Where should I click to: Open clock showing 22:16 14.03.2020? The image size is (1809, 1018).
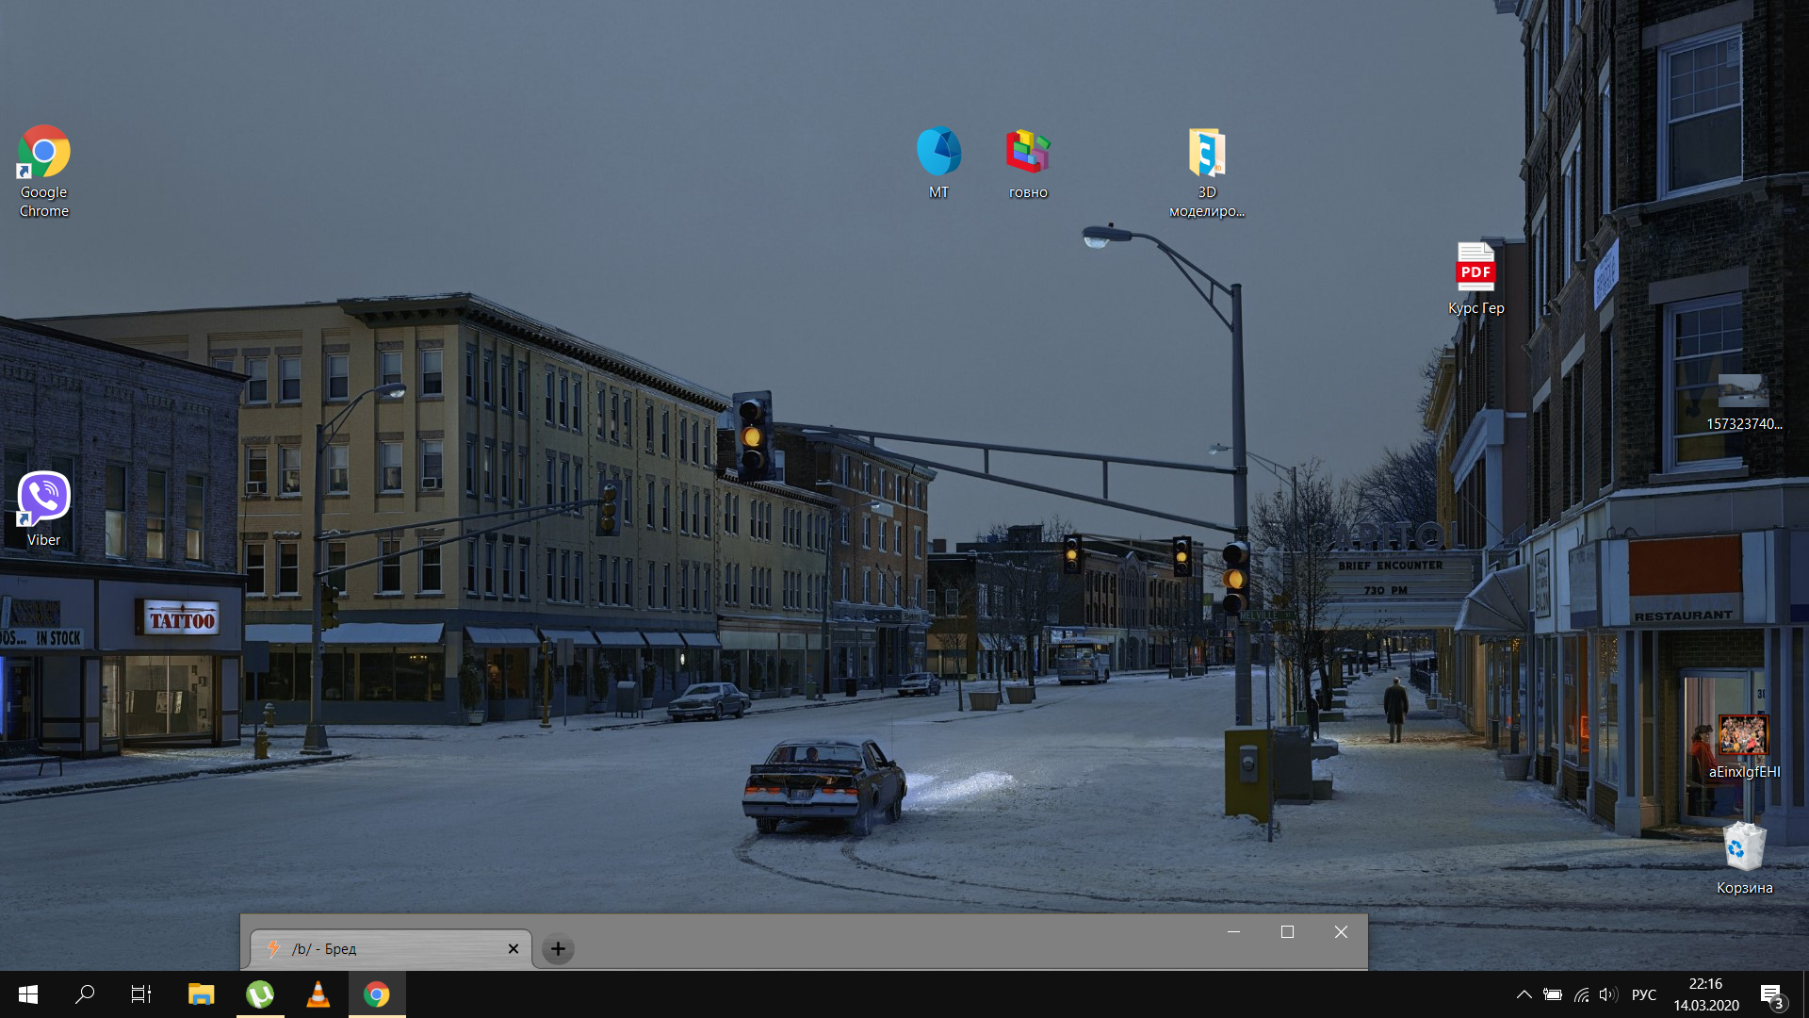point(1705,994)
